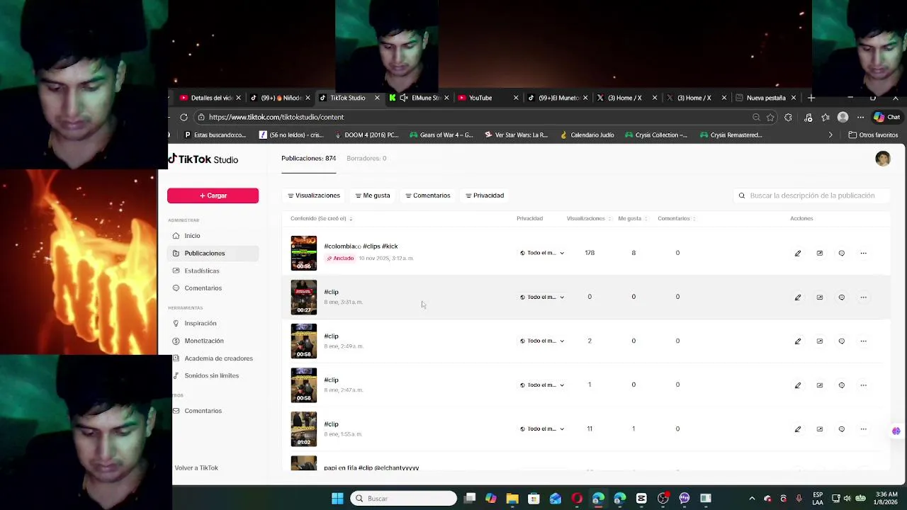Open comments of the 3:31 a.m. #clip post
Image resolution: width=907 pixels, height=510 pixels.
[842, 297]
